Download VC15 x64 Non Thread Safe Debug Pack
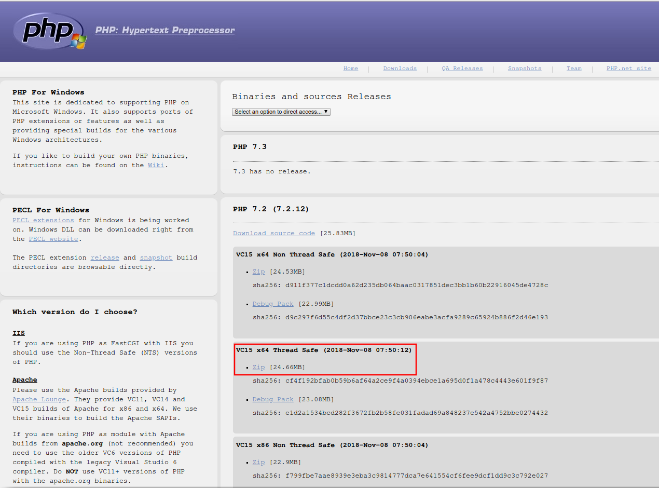 [x=273, y=304]
